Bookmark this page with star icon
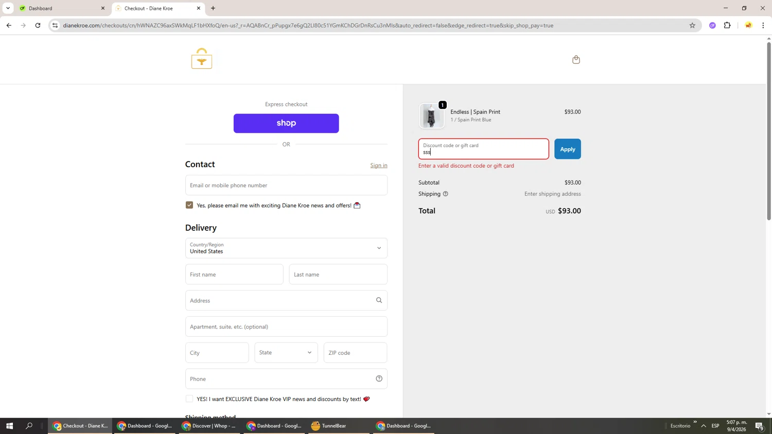 pos(692,25)
